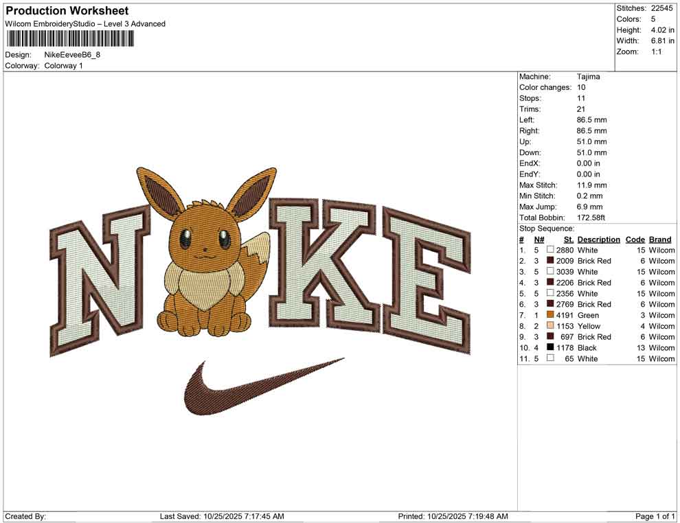The height and width of the screenshot is (523, 680).
Task: Click the St. column header
Action: pyautogui.click(x=569, y=239)
